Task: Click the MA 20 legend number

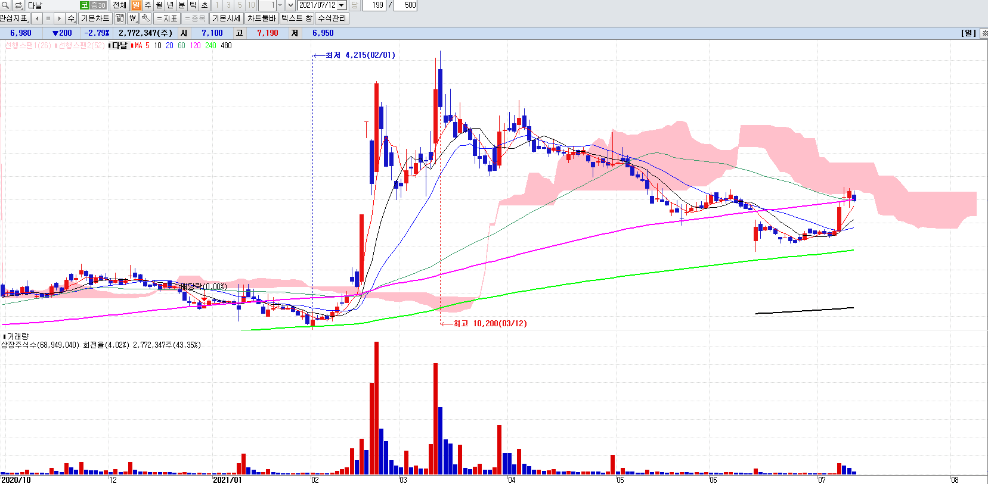Action: [x=169, y=45]
